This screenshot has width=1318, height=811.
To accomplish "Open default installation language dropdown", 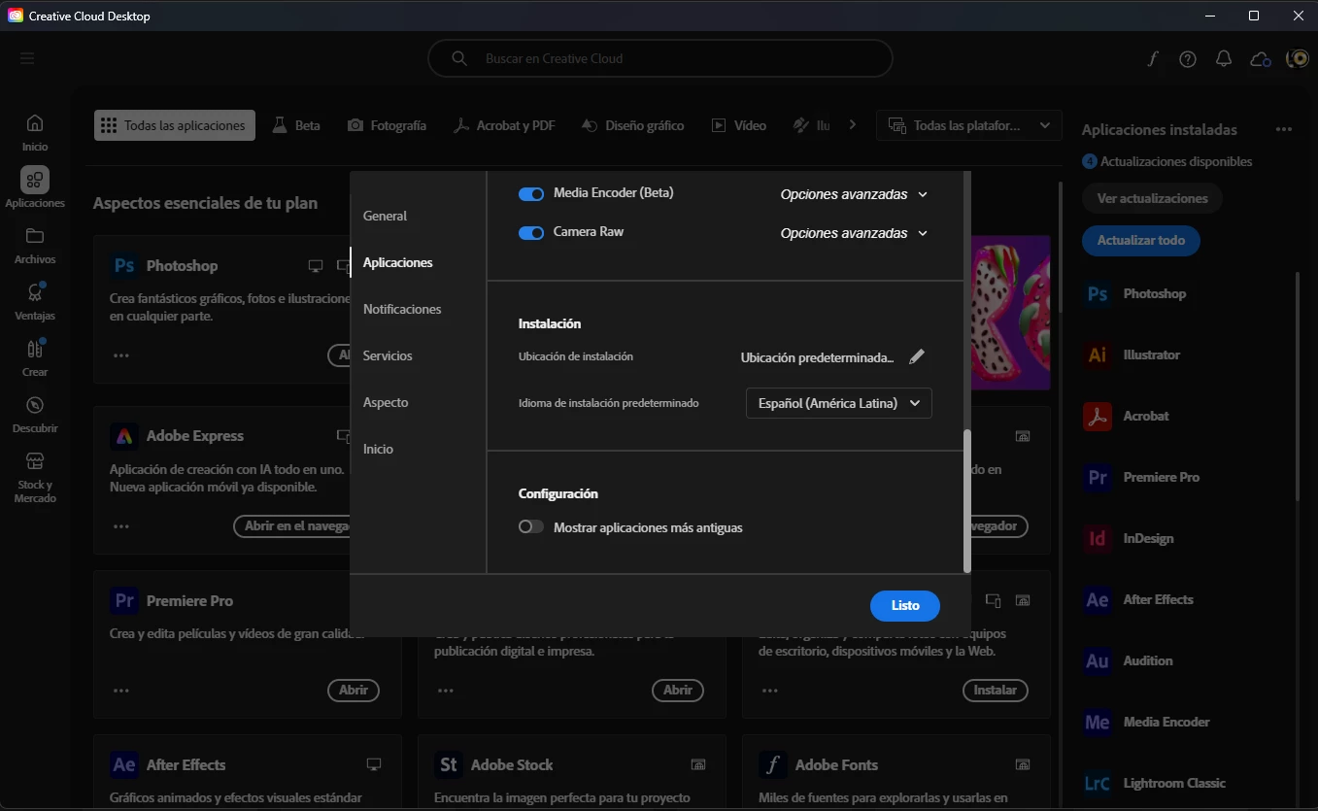I will [x=839, y=403].
